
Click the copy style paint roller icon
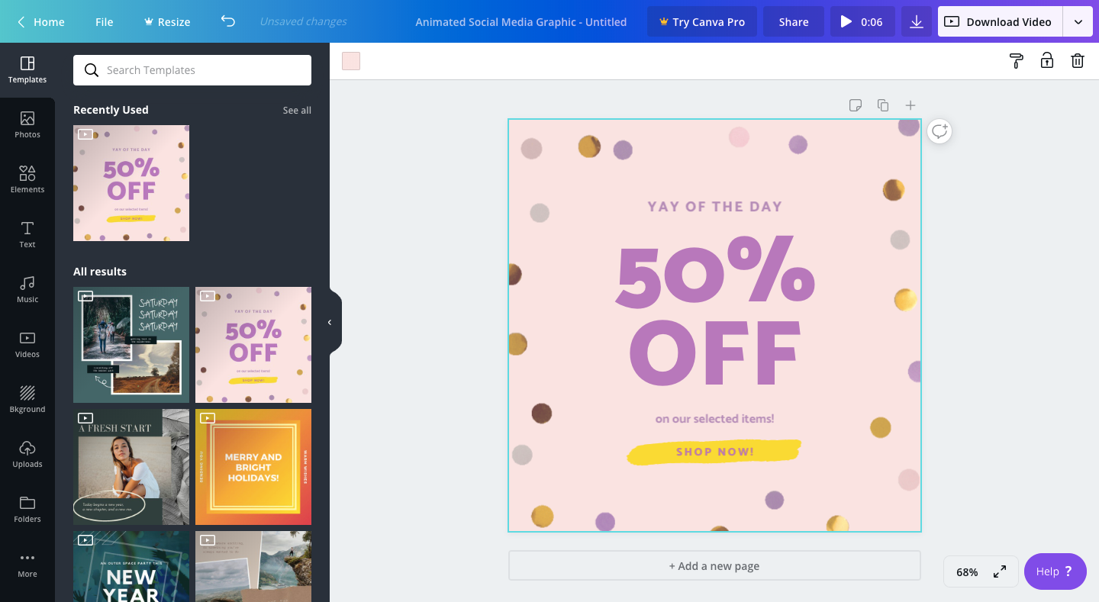(1016, 61)
